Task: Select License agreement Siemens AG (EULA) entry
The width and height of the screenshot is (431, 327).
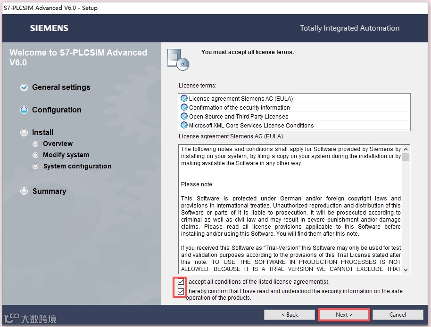Action: click(x=294, y=98)
